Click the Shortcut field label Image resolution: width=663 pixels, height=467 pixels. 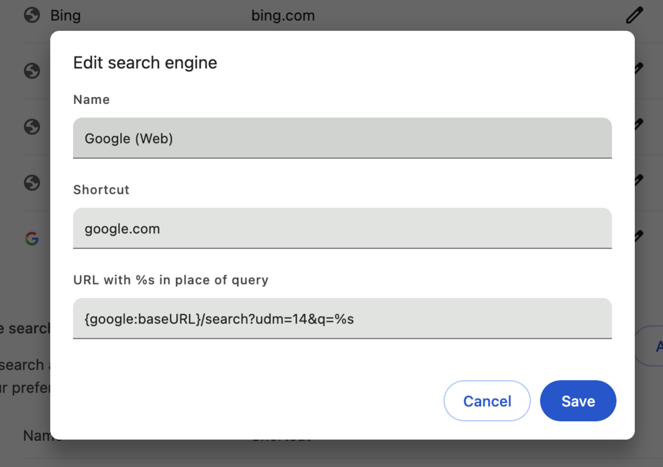tap(101, 190)
